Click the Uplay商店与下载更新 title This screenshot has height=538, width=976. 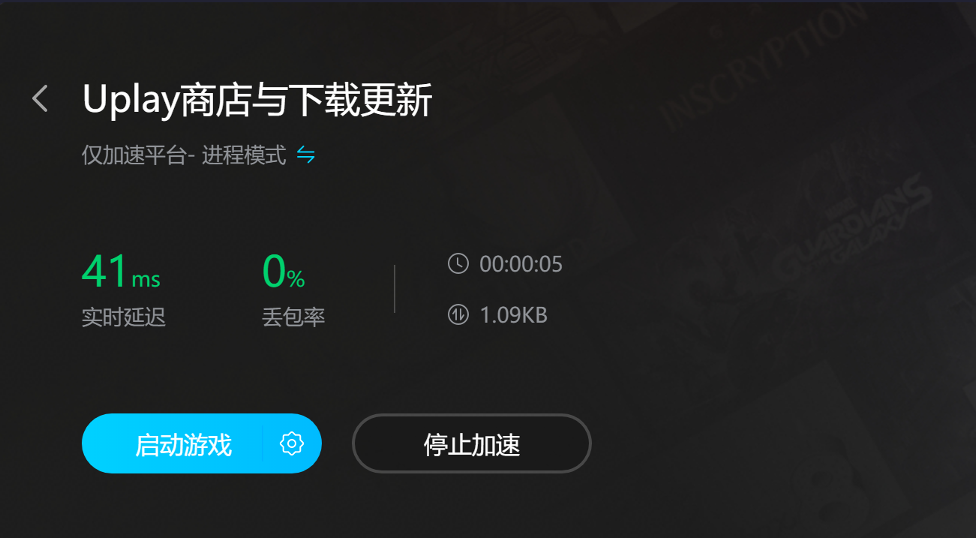tap(257, 99)
